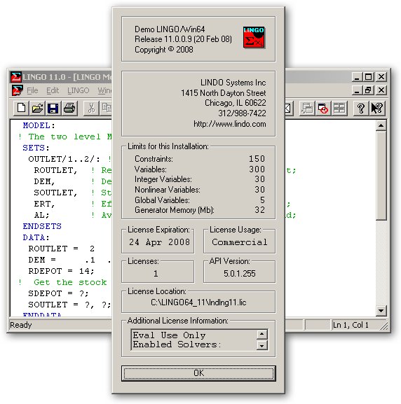Screen dimensions: 401x404
Task: Click the 'RDEPOT = 14;' line in the editor
Action: 62,271
